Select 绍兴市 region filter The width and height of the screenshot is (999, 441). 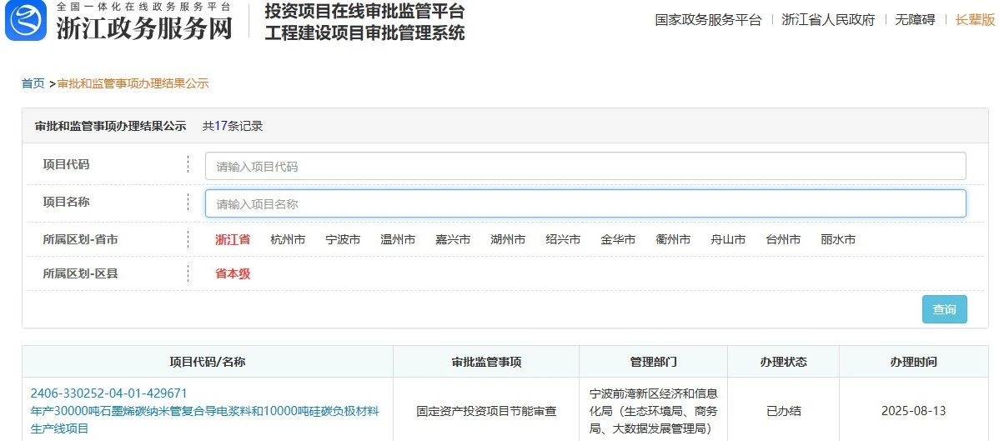[x=563, y=239]
